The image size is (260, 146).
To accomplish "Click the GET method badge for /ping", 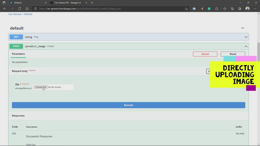I will [x=16, y=37].
